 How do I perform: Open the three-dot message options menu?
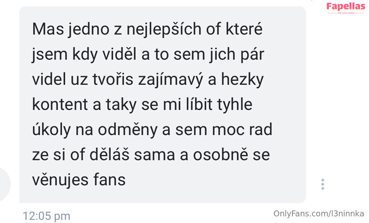click(323, 184)
